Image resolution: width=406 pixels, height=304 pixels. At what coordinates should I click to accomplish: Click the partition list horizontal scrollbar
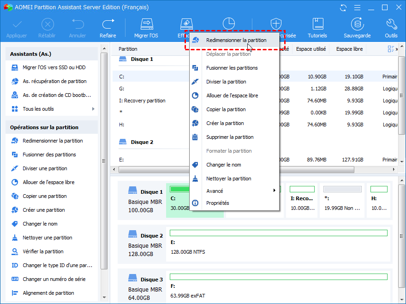(236, 170)
